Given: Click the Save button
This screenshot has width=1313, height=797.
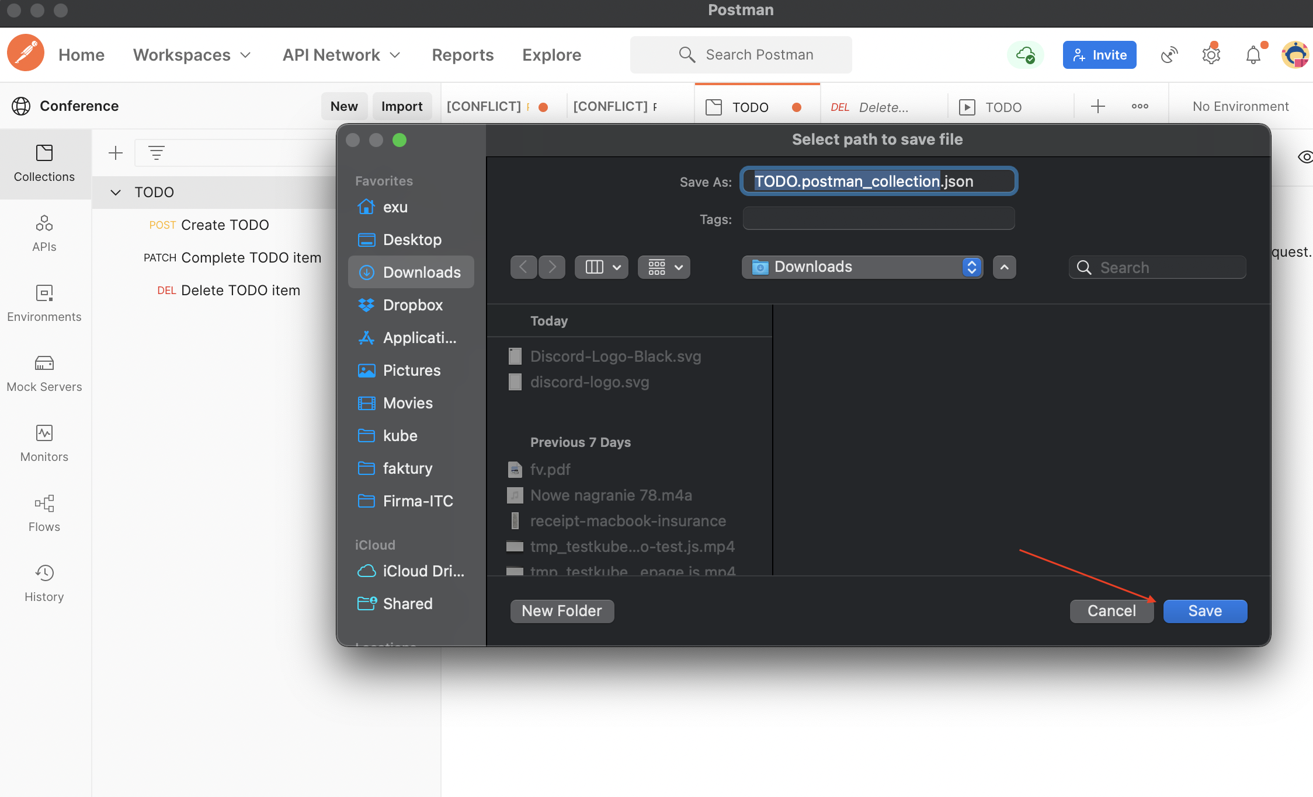Looking at the screenshot, I should coord(1204,611).
